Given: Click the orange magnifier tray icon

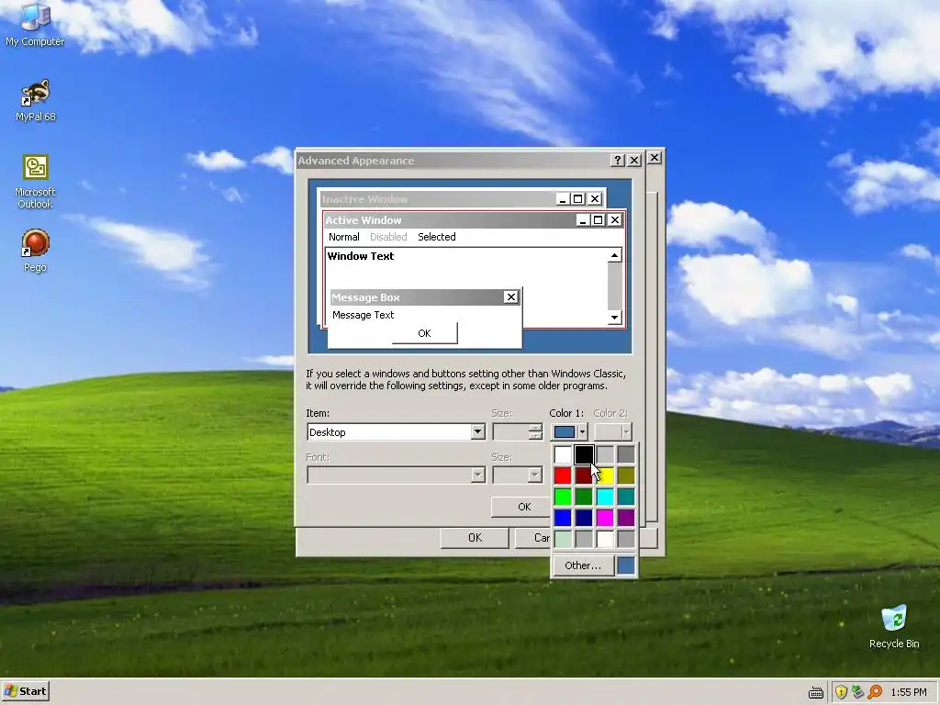Looking at the screenshot, I should (x=875, y=692).
